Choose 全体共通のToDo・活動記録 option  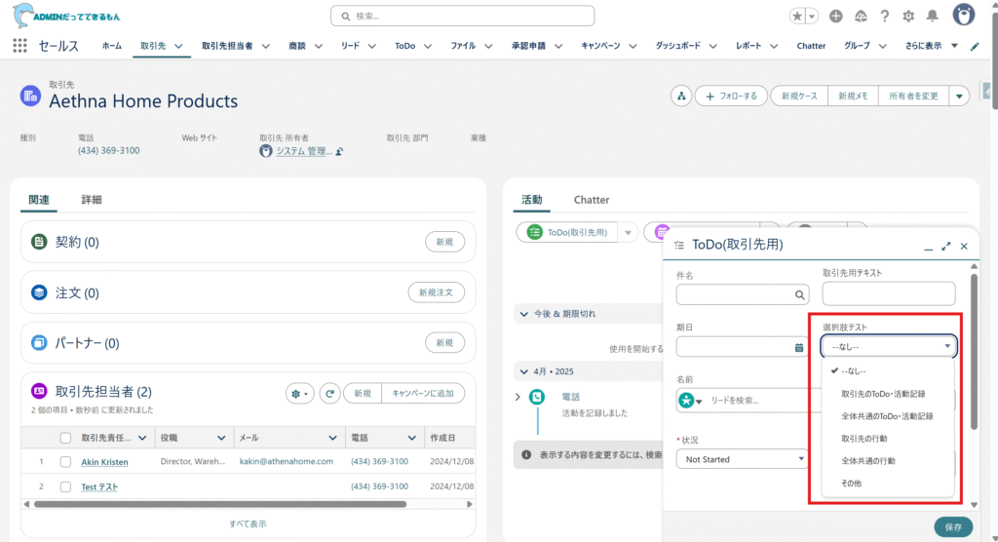coord(887,416)
